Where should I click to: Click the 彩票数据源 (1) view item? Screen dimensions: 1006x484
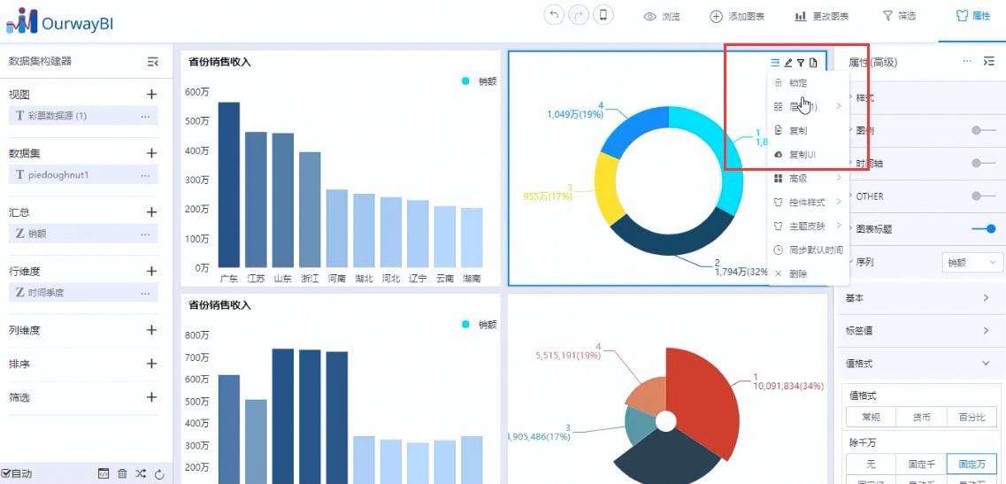[x=83, y=116]
